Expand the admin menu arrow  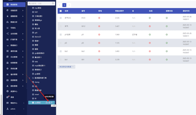click(x=24, y=109)
